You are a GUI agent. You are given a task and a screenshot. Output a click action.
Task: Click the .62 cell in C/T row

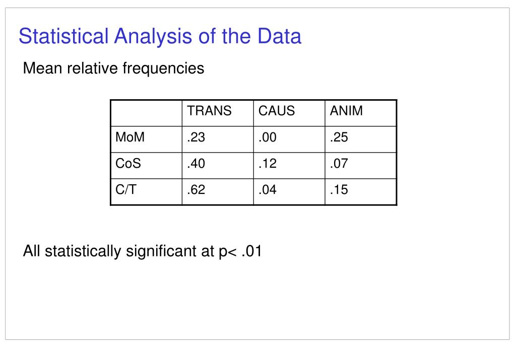click(218, 192)
